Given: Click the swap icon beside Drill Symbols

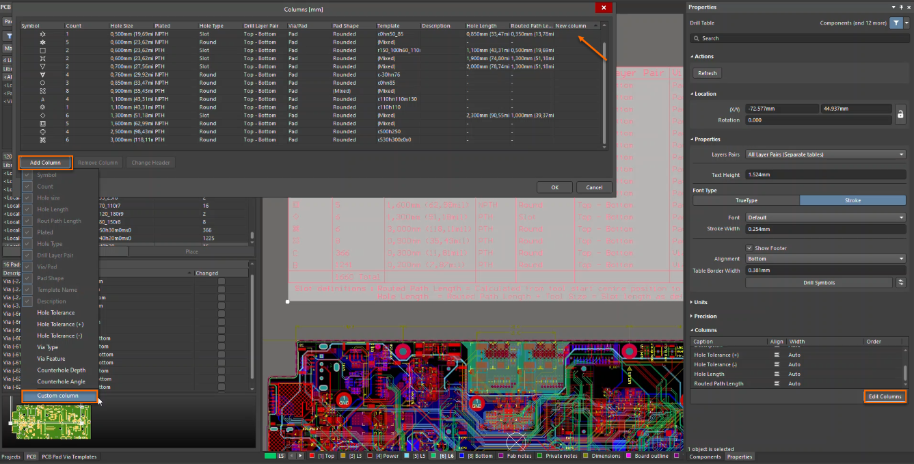Looking at the screenshot, I should click(x=901, y=282).
